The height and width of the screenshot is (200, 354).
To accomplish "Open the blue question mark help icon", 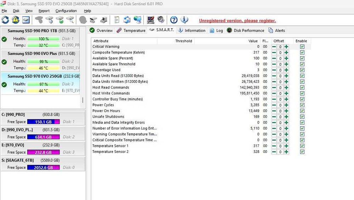I will (173, 20).
